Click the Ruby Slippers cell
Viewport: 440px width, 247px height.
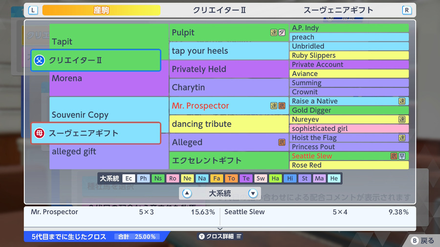pos(349,56)
